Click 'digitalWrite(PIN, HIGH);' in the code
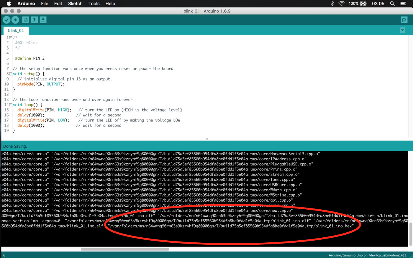413x258 pixels. click(44, 110)
